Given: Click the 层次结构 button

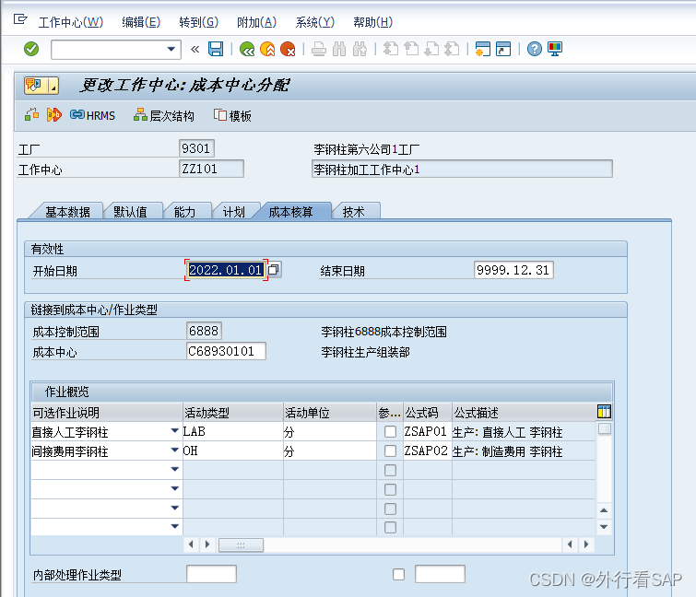Looking at the screenshot, I should coord(164,115).
